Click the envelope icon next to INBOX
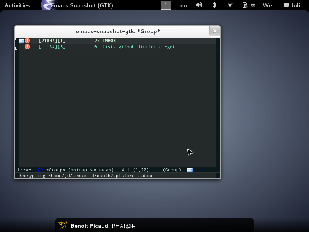 point(21,40)
